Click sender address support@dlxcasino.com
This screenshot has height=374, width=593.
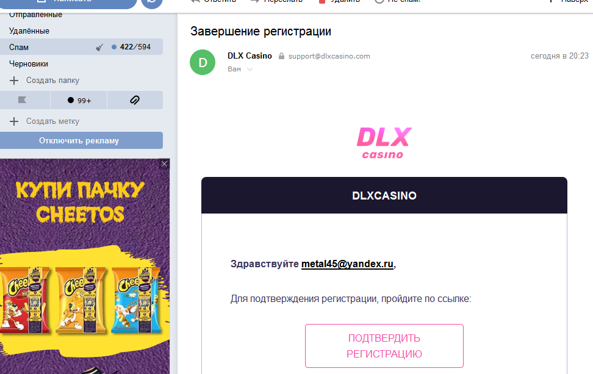(329, 56)
